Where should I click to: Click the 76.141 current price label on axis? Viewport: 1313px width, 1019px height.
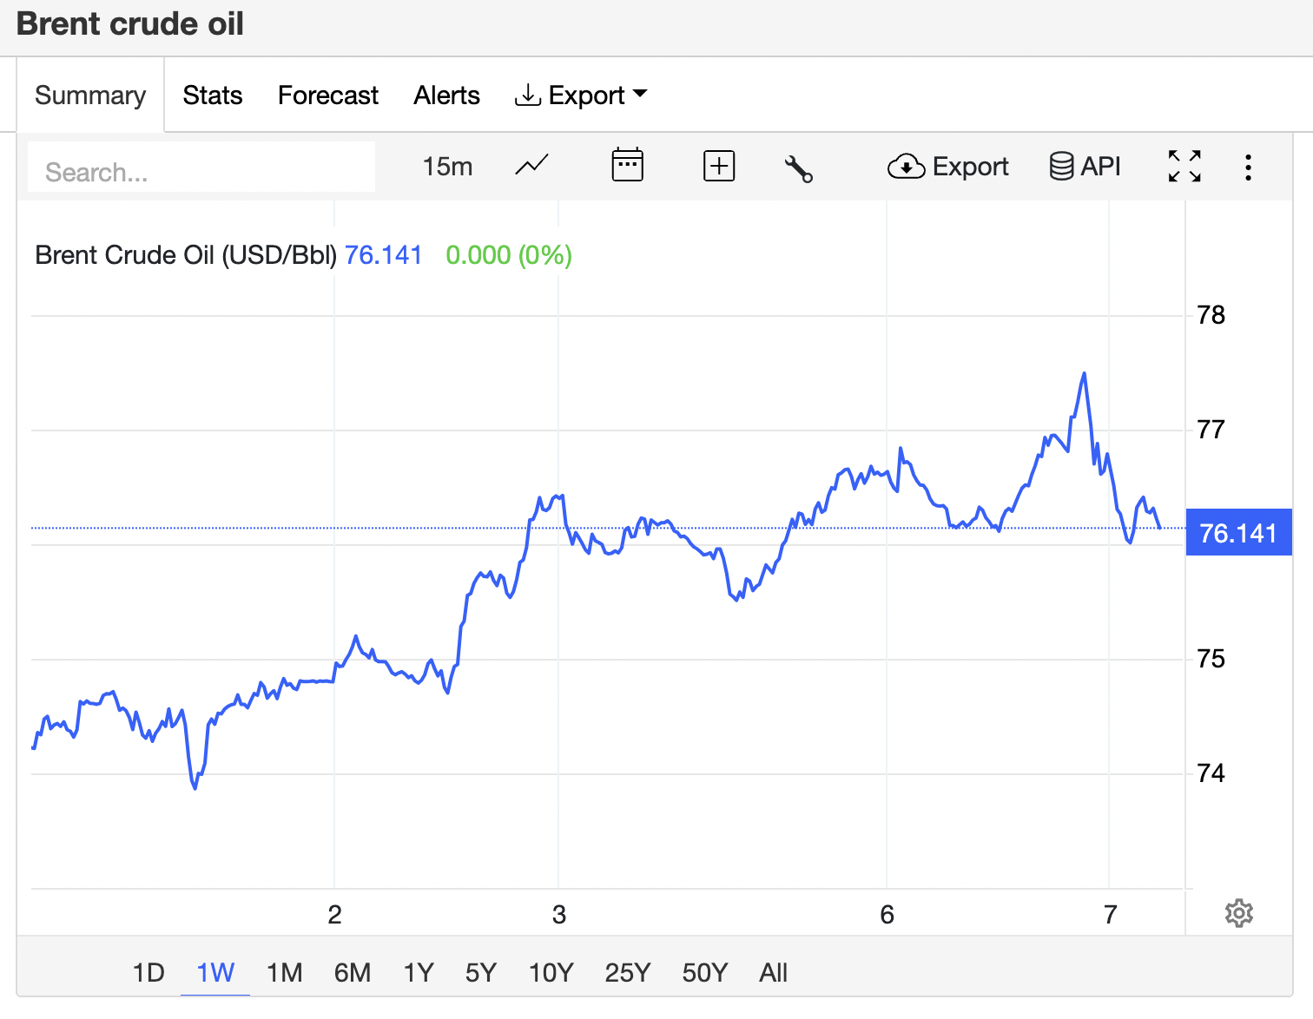coord(1238,532)
